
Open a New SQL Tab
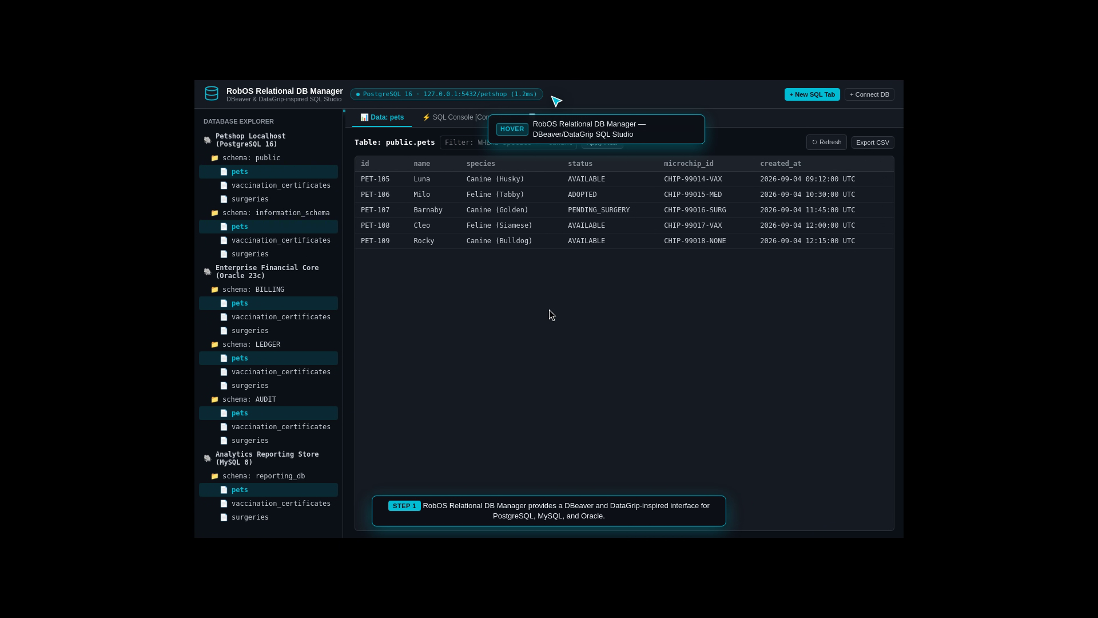point(812,94)
